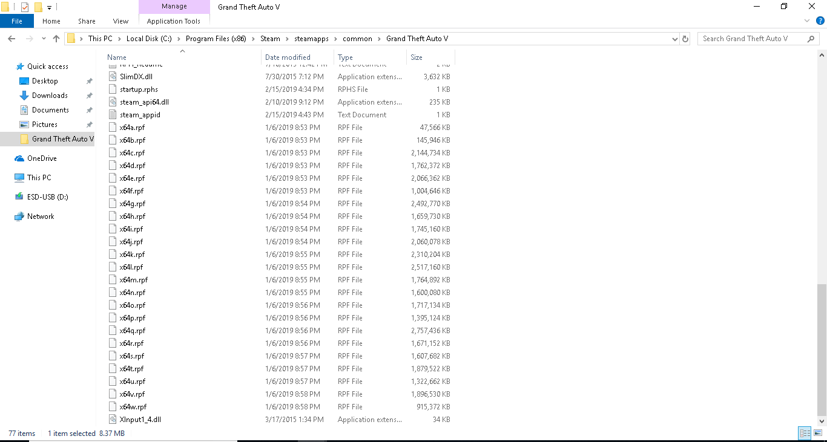Click the file icon of steam_appid
The height and width of the screenshot is (442, 827).
coord(113,115)
